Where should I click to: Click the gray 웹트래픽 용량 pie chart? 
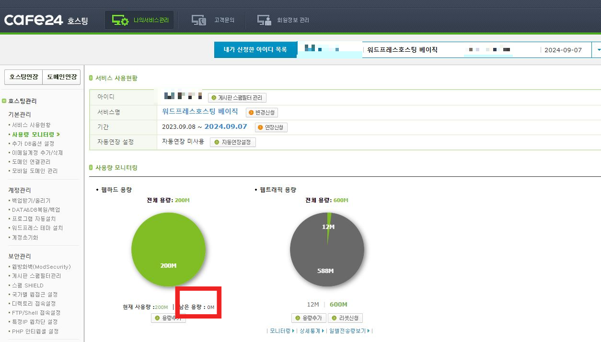(x=327, y=250)
